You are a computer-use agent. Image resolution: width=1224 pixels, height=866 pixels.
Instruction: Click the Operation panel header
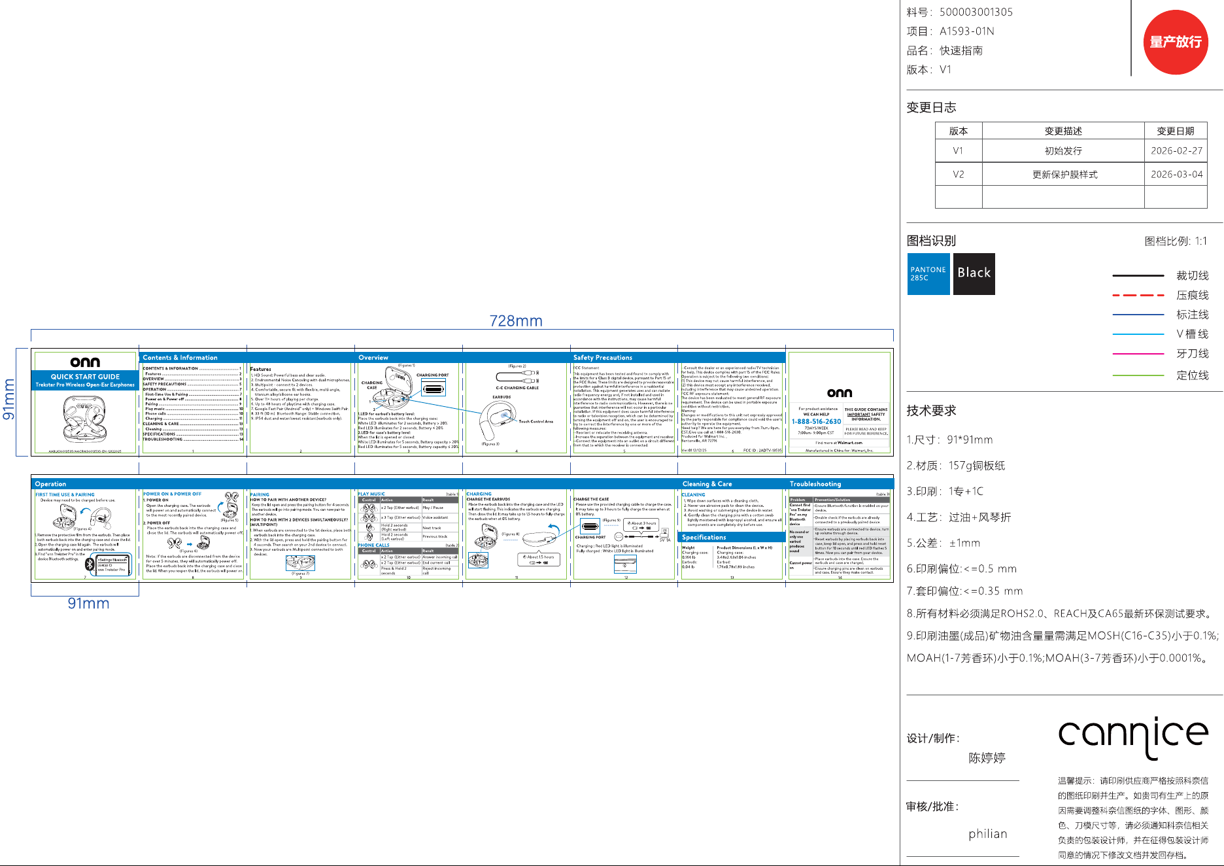(50, 484)
